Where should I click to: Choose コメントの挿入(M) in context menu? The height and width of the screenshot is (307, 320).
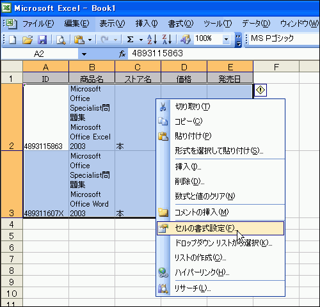click(221, 212)
